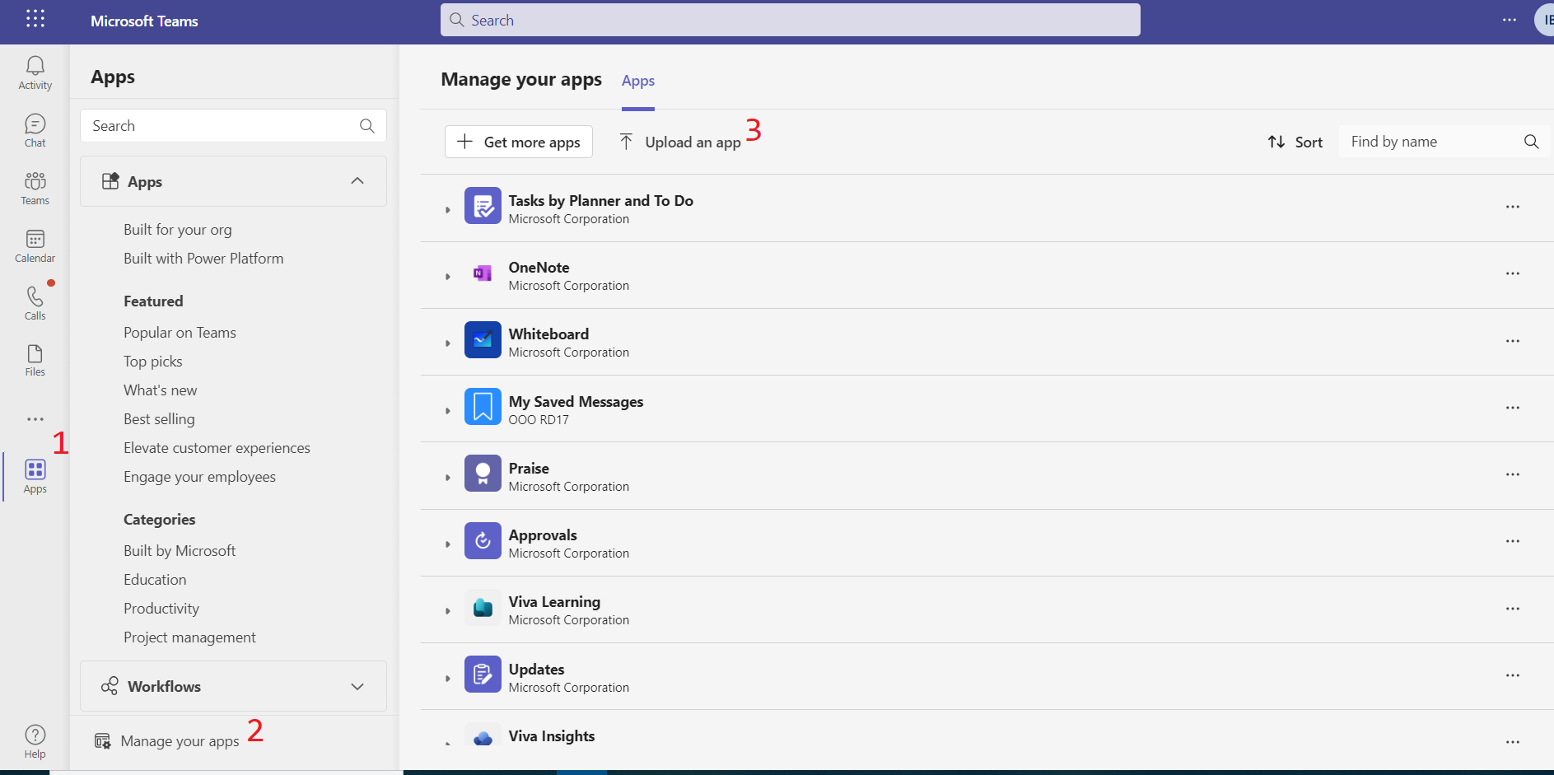Expand the My Saved Messages row
Image resolution: width=1554 pixels, height=775 pixels.
coord(448,411)
